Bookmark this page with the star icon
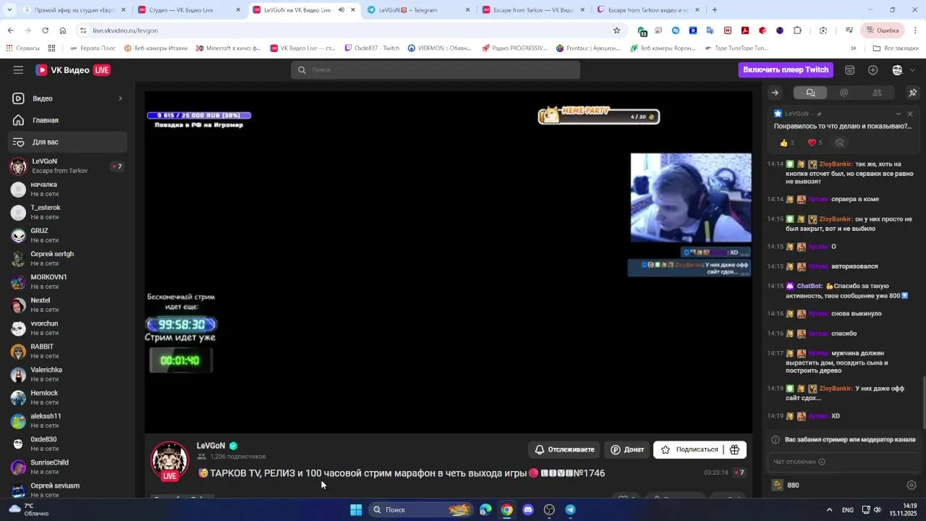The width and height of the screenshot is (926, 521). click(616, 30)
